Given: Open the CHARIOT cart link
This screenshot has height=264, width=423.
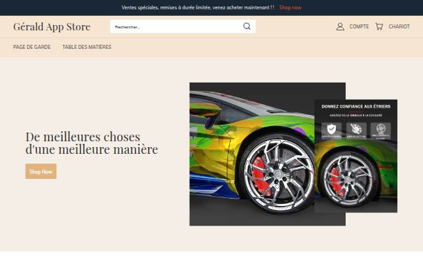Looking at the screenshot, I should click(x=399, y=26).
